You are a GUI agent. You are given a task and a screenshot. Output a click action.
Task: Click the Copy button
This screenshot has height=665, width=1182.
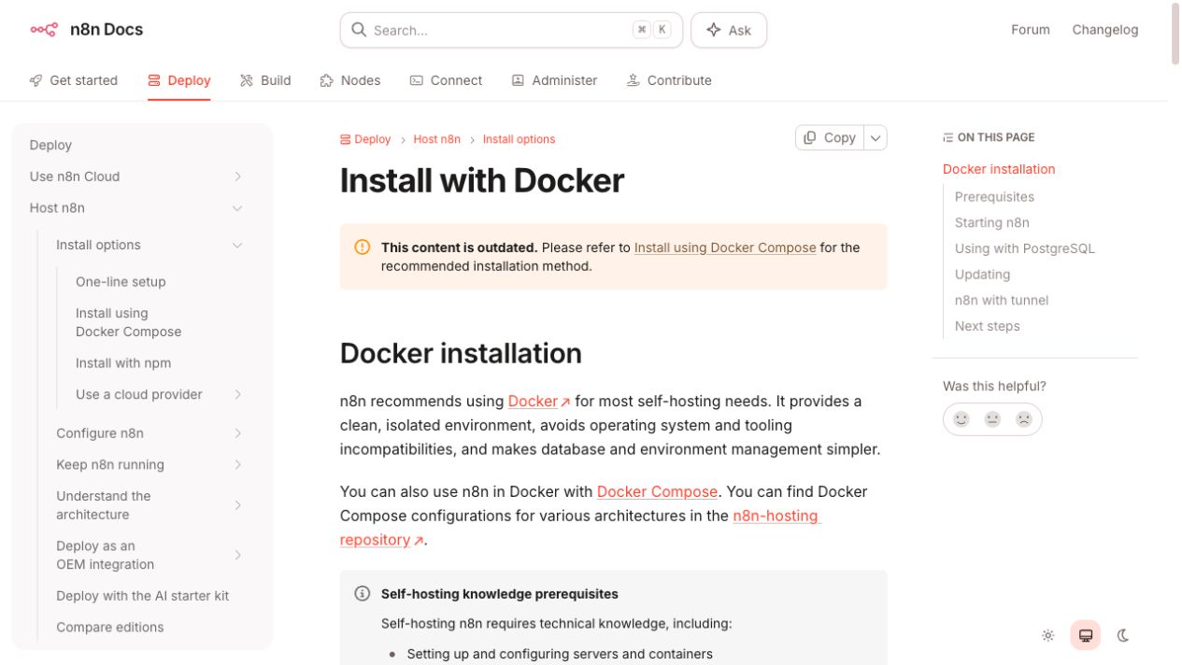(x=830, y=137)
